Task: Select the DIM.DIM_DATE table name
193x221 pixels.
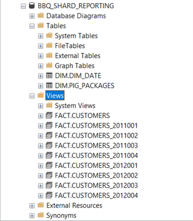Action: point(78,76)
